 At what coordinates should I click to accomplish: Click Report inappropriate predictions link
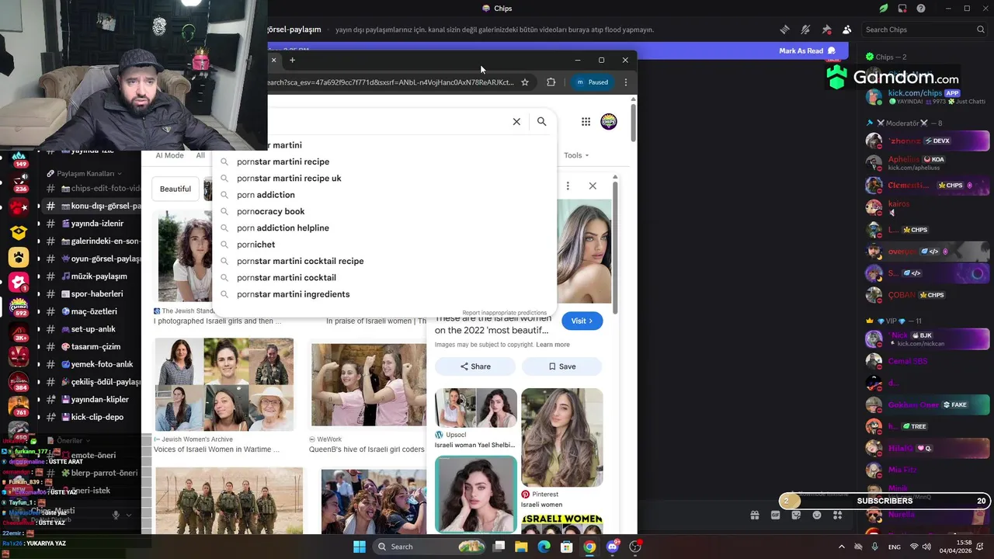[x=505, y=313]
